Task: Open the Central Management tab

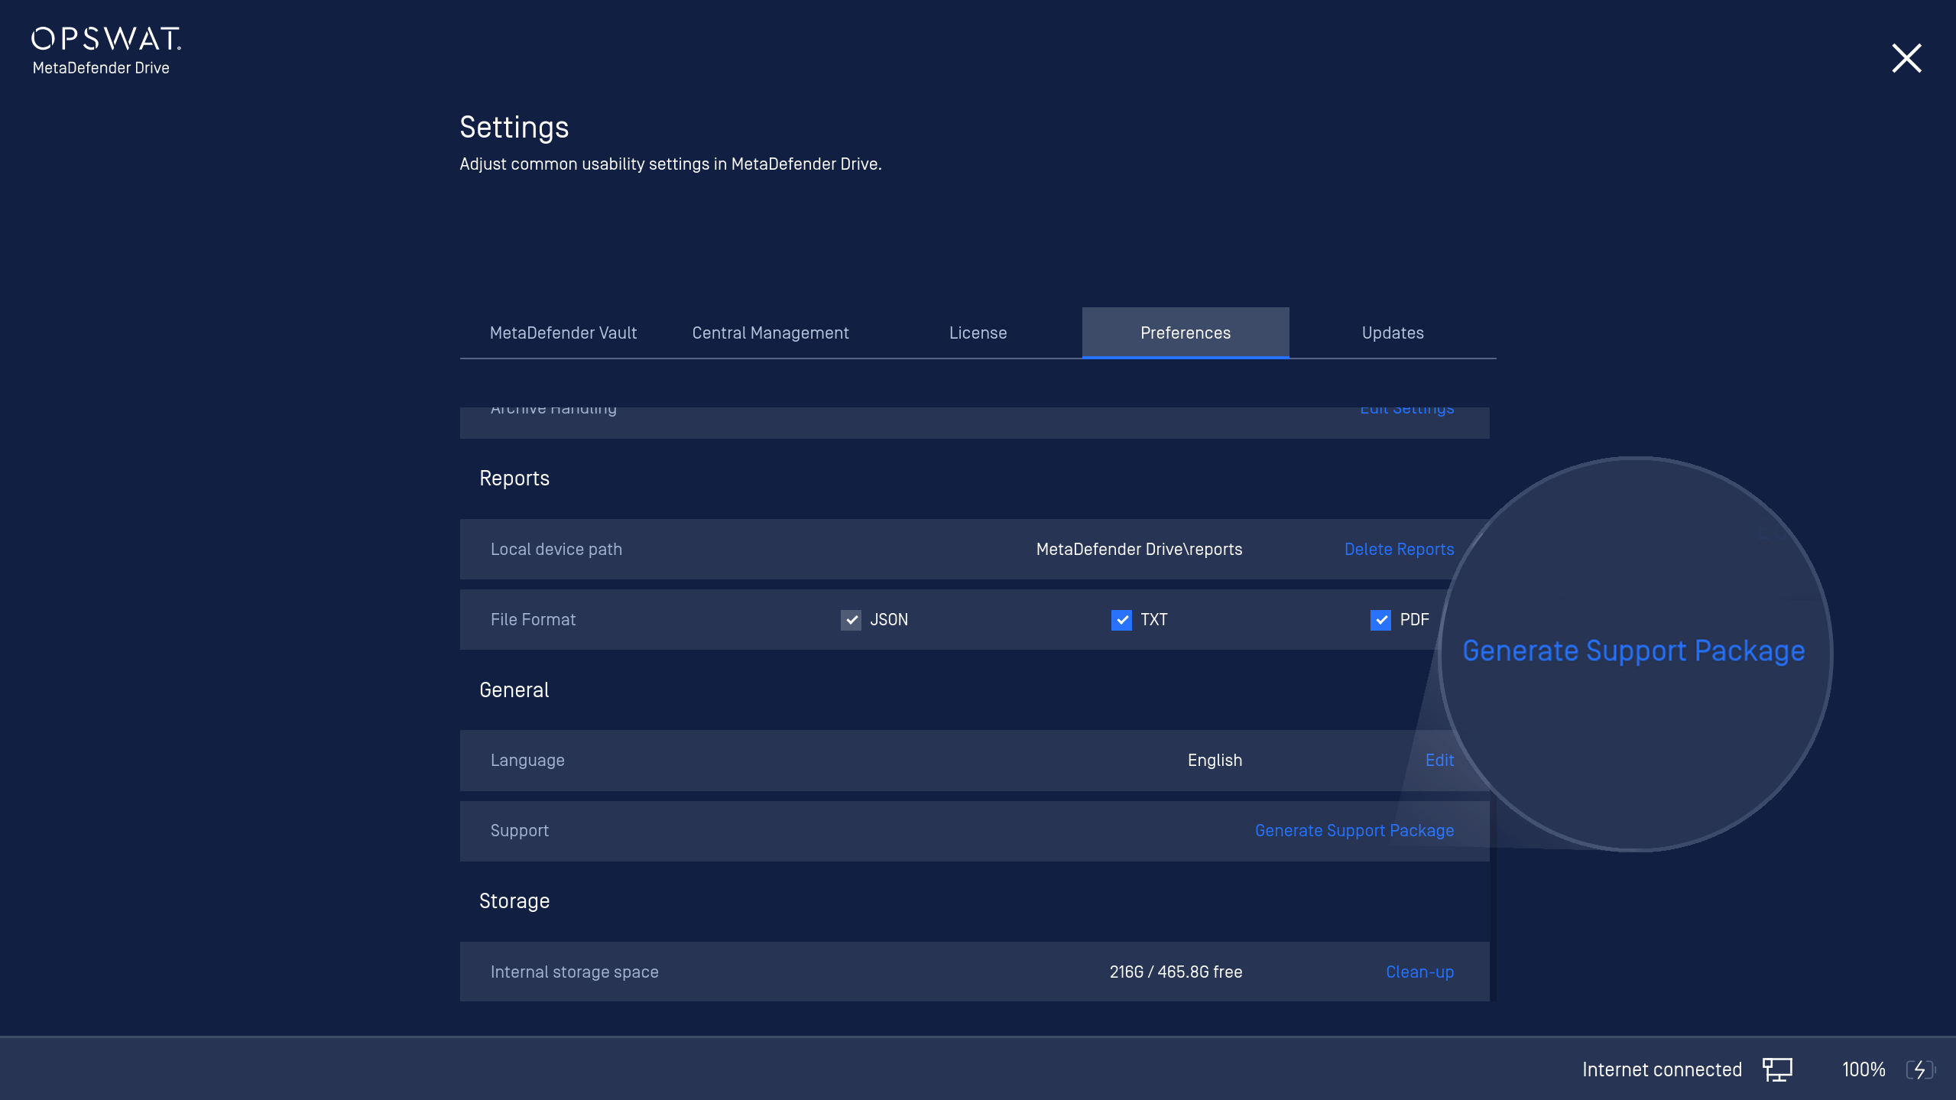Action: (x=770, y=333)
